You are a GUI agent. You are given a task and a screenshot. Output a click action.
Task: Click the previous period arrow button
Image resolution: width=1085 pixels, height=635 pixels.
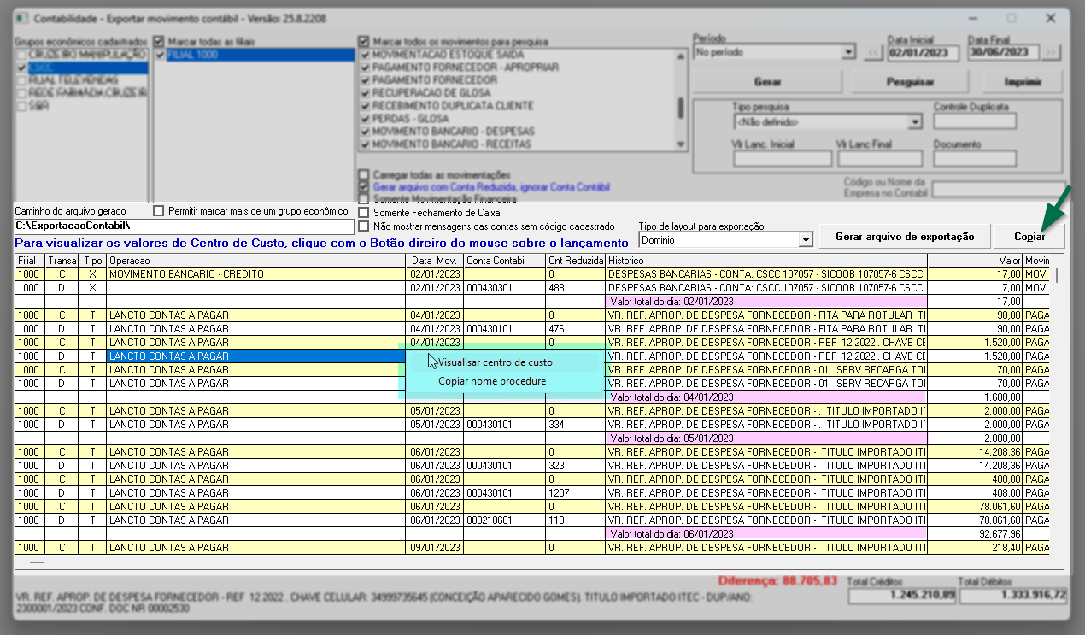pyautogui.click(x=873, y=52)
